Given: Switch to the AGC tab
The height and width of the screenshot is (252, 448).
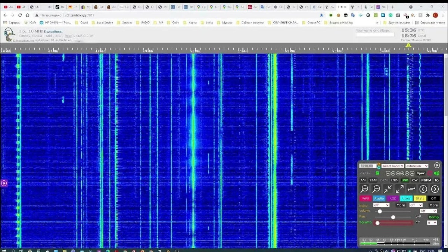Looking at the screenshot, I should 392,198.
